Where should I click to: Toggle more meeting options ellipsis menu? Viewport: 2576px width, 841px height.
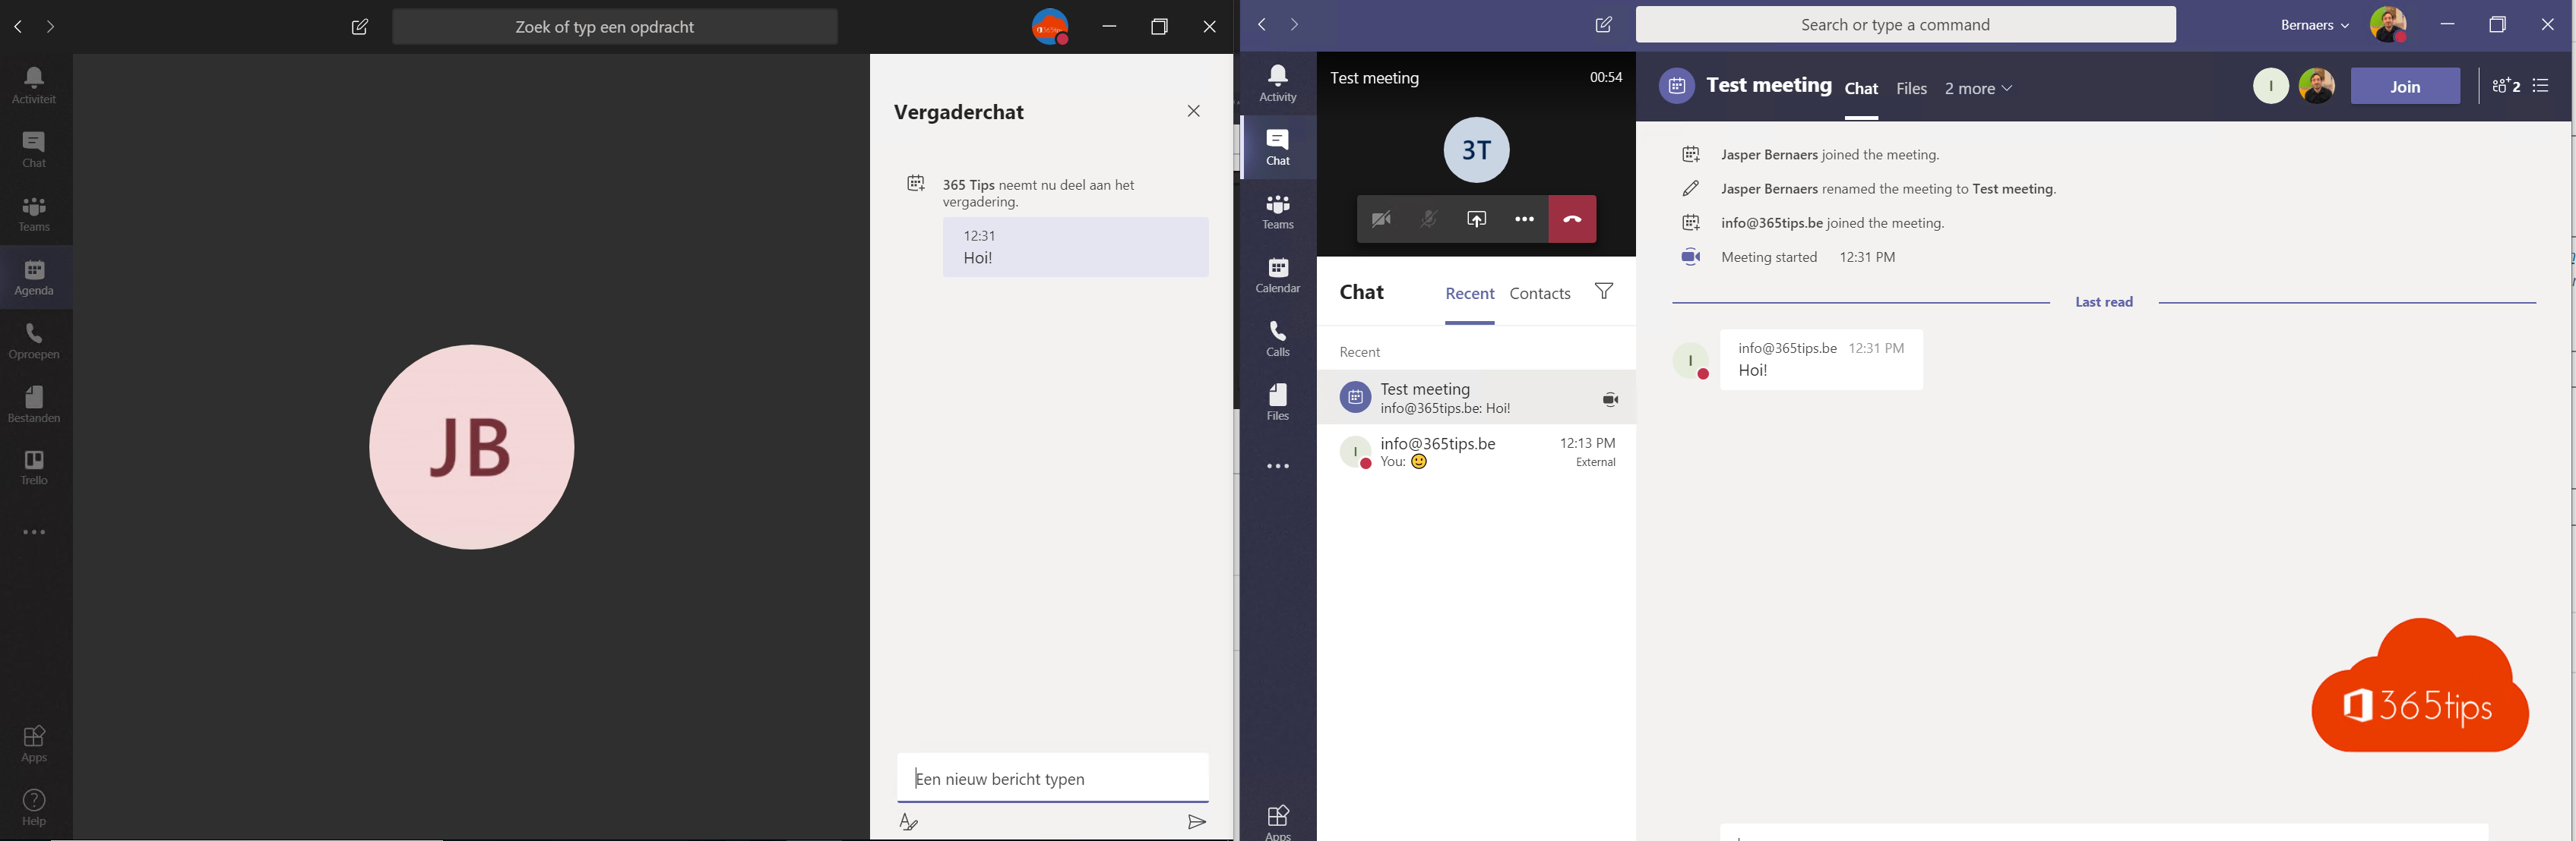pyautogui.click(x=1523, y=219)
